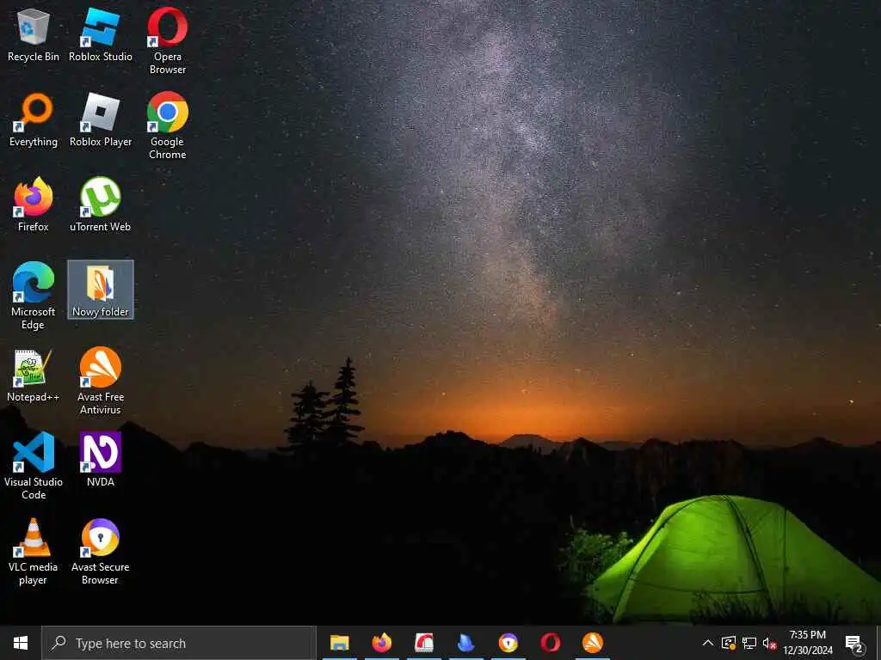This screenshot has height=660, width=881.
Task: Open the Windows Start menu
Action: pyautogui.click(x=21, y=643)
